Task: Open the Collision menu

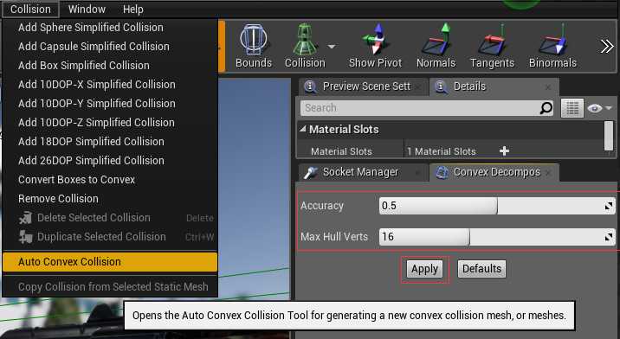Action: (x=30, y=10)
